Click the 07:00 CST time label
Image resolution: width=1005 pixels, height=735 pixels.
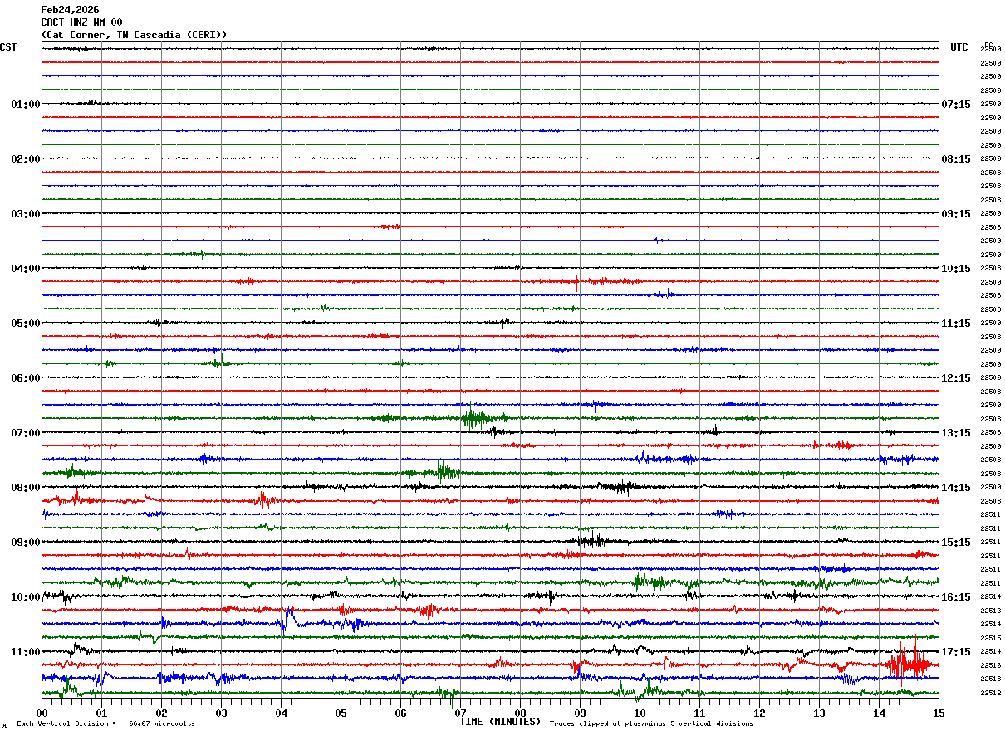coord(25,433)
